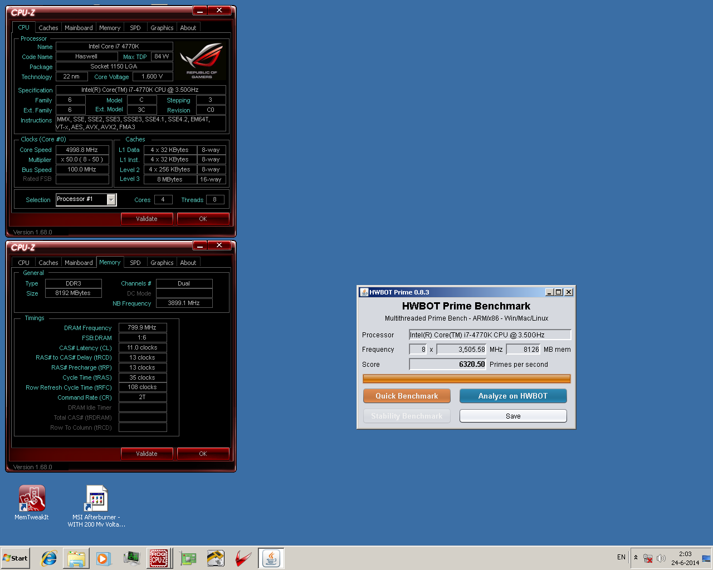
Task: Click the 2:03 clock in the tray
Action: [685, 554]
